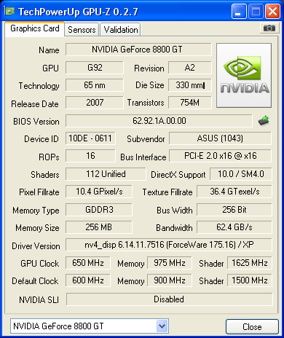The height and width of the screenshot is (338, 284).
Task: Open the NVIDIA GeForce 8800 GT combo box
Action: pos(90,326)
